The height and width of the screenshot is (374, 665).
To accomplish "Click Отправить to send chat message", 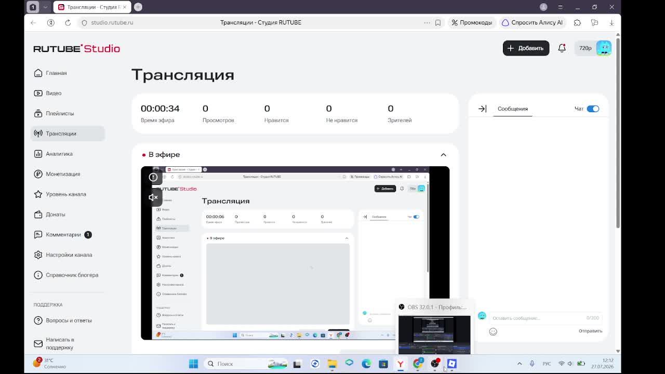I will click(x=590, y=331).
